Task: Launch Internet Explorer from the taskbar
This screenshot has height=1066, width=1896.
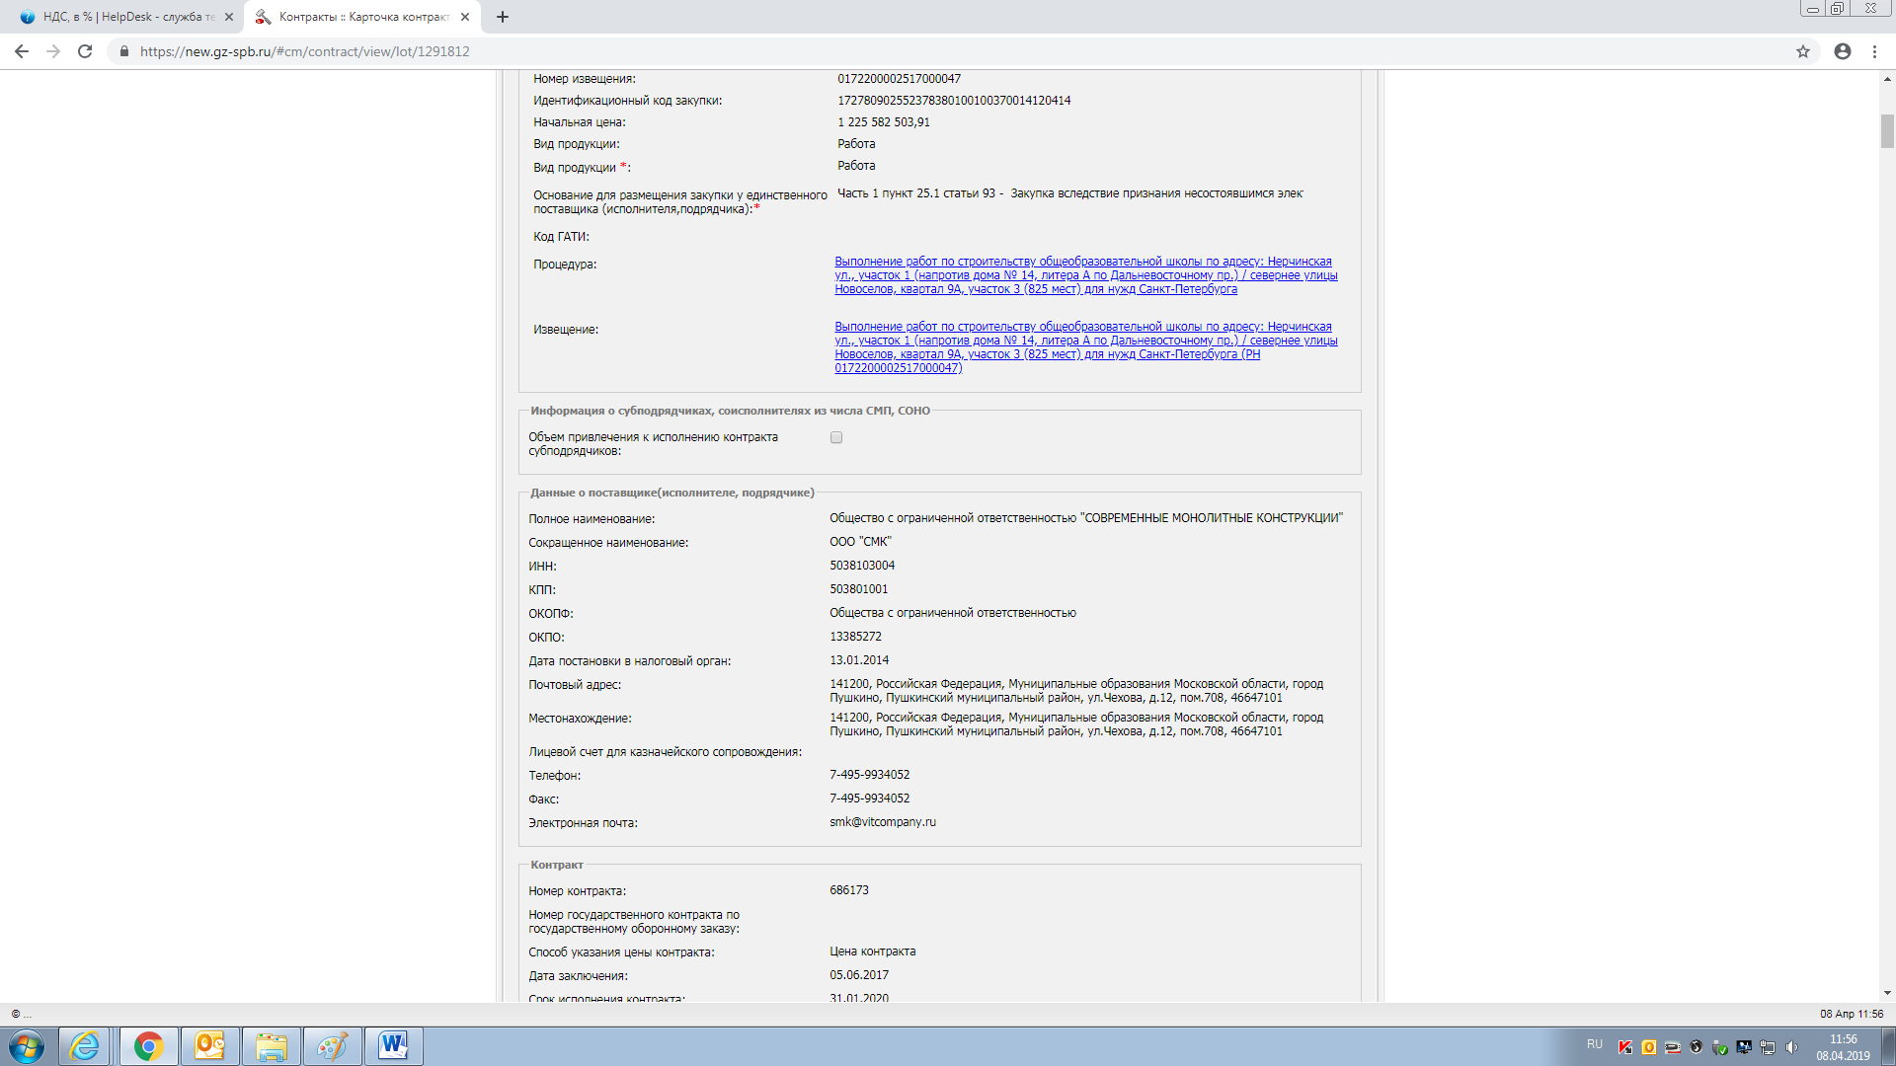Action: (x=85, y=1045)
